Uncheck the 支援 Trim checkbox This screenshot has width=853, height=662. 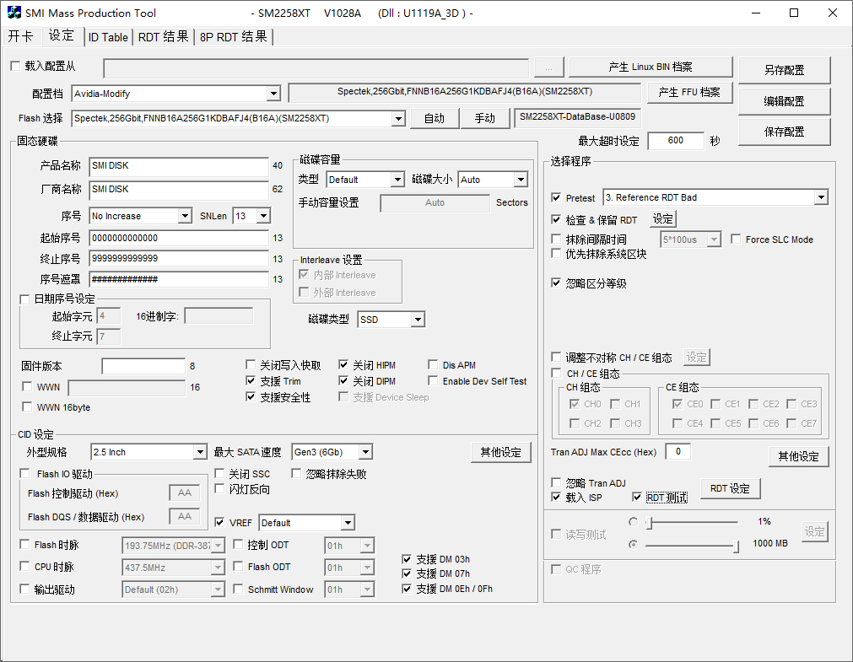[251, 381]
